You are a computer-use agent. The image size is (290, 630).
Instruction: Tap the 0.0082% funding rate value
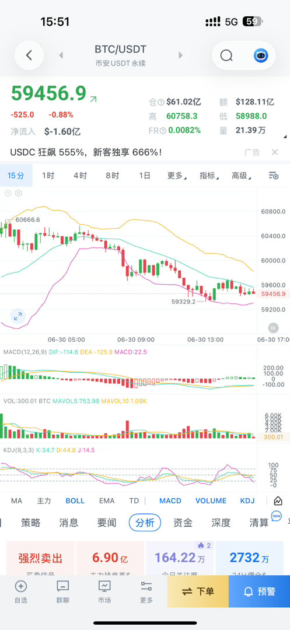point(184,131)
